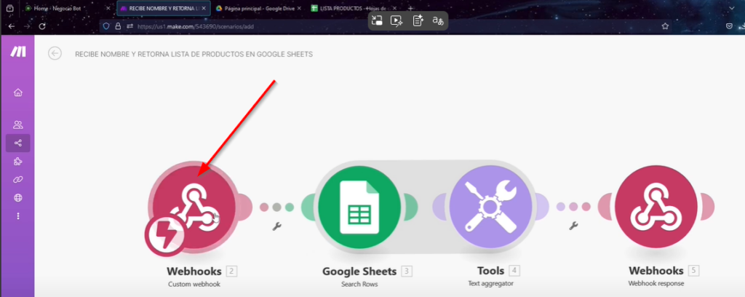
Task: Click the notes sparkle icon in the floating toolbar
Action: click(x=418, y=20)
